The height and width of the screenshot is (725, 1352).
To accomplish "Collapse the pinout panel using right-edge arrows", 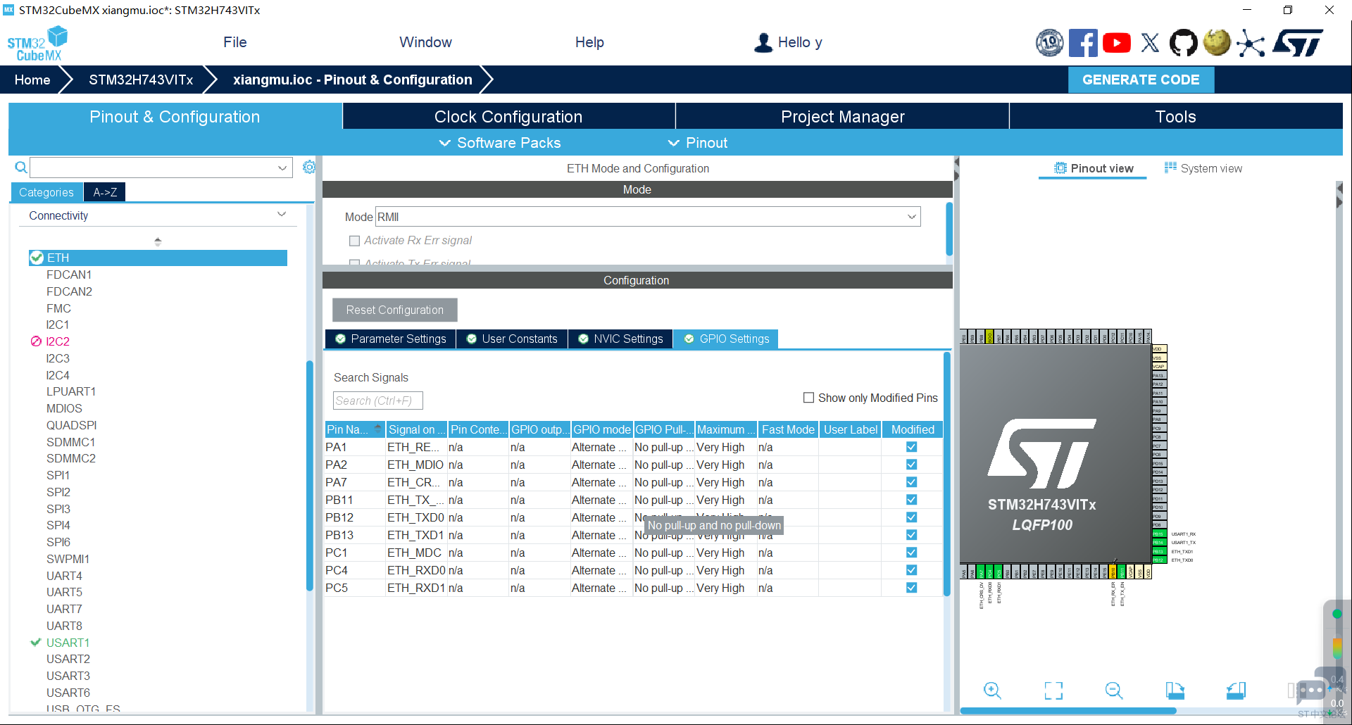I will point(1339,196).
